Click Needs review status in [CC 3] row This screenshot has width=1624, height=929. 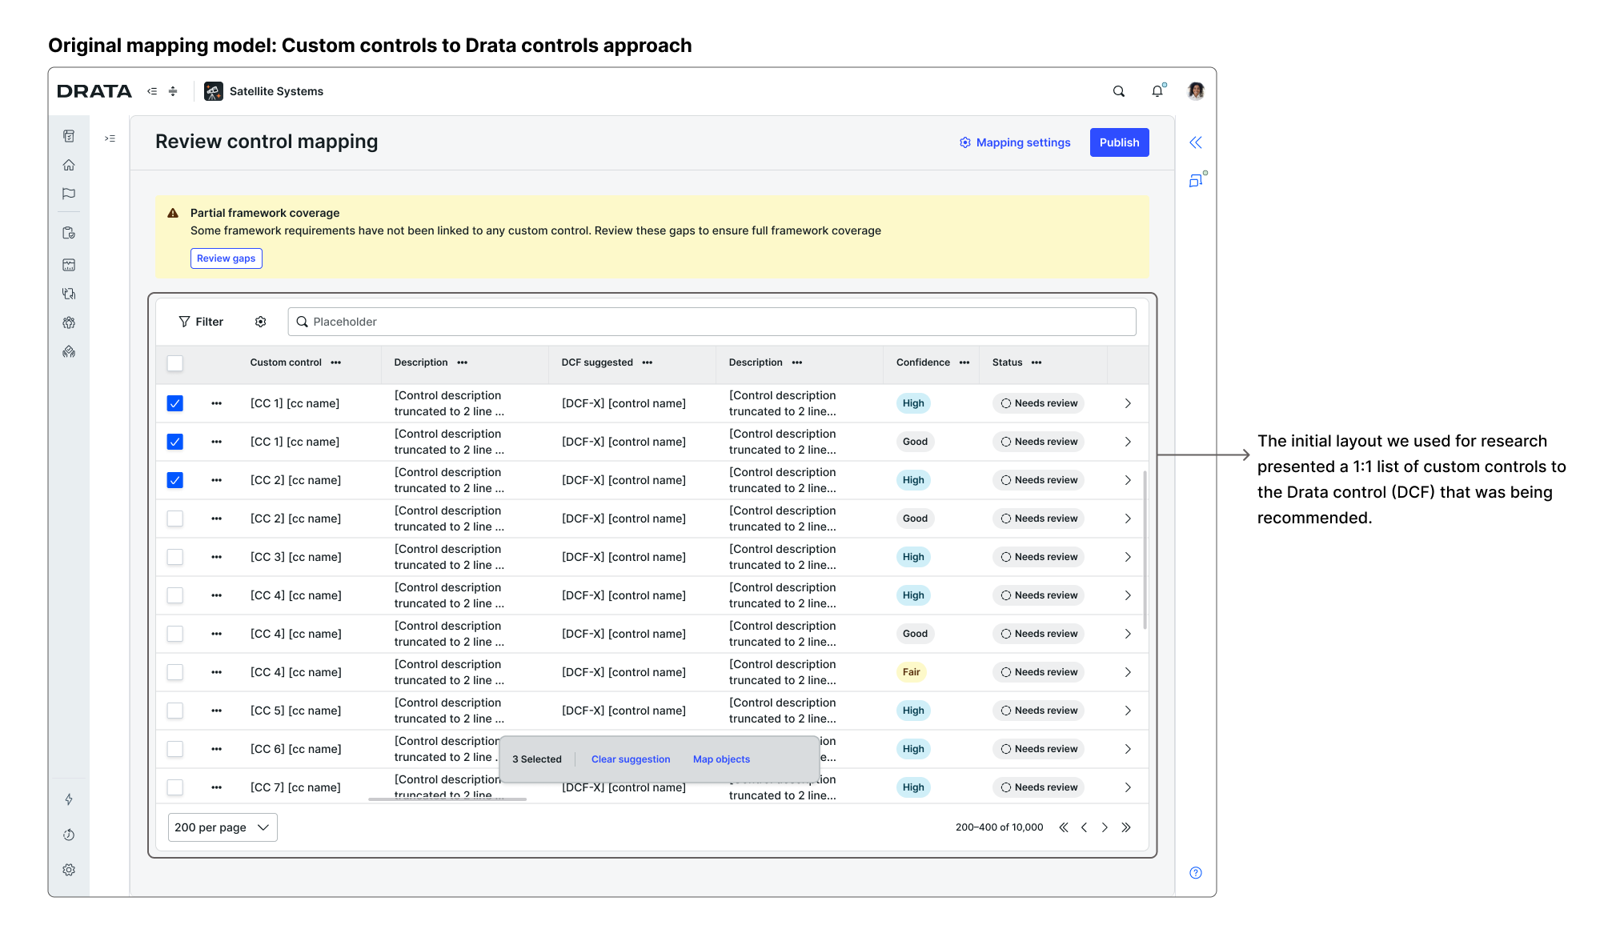click(1038, 557)
